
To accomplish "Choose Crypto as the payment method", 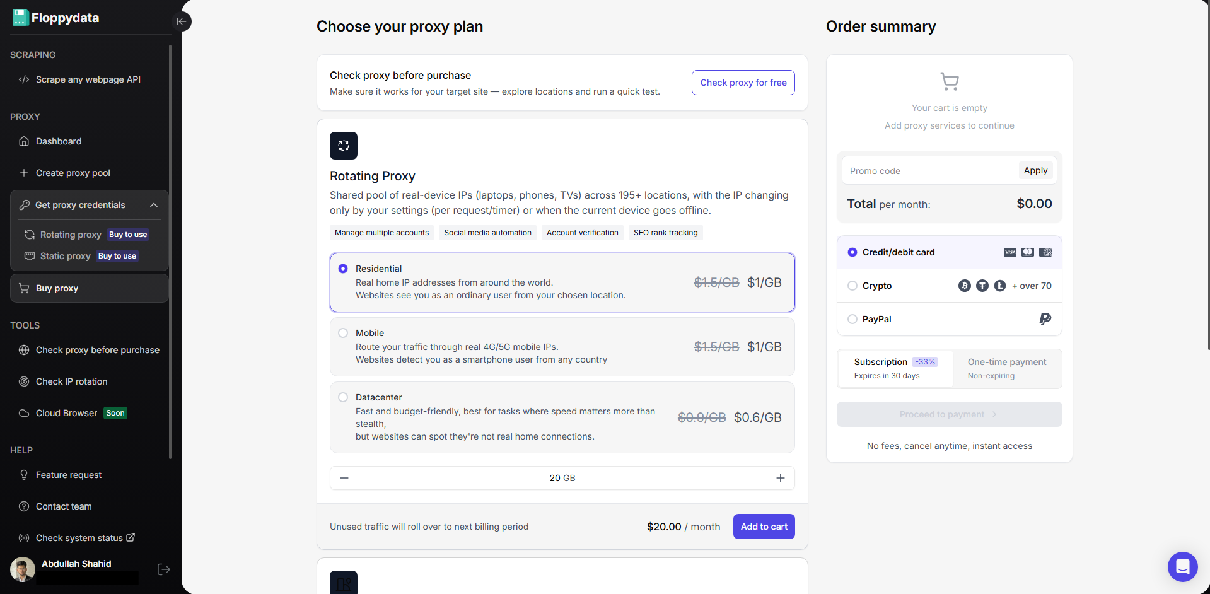I will (852, 286).
